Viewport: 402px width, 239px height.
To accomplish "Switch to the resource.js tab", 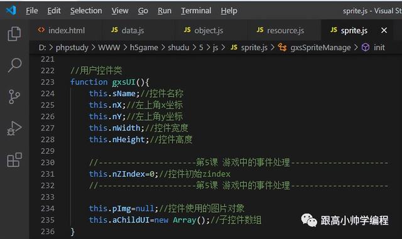I will (x=285, y=31).
